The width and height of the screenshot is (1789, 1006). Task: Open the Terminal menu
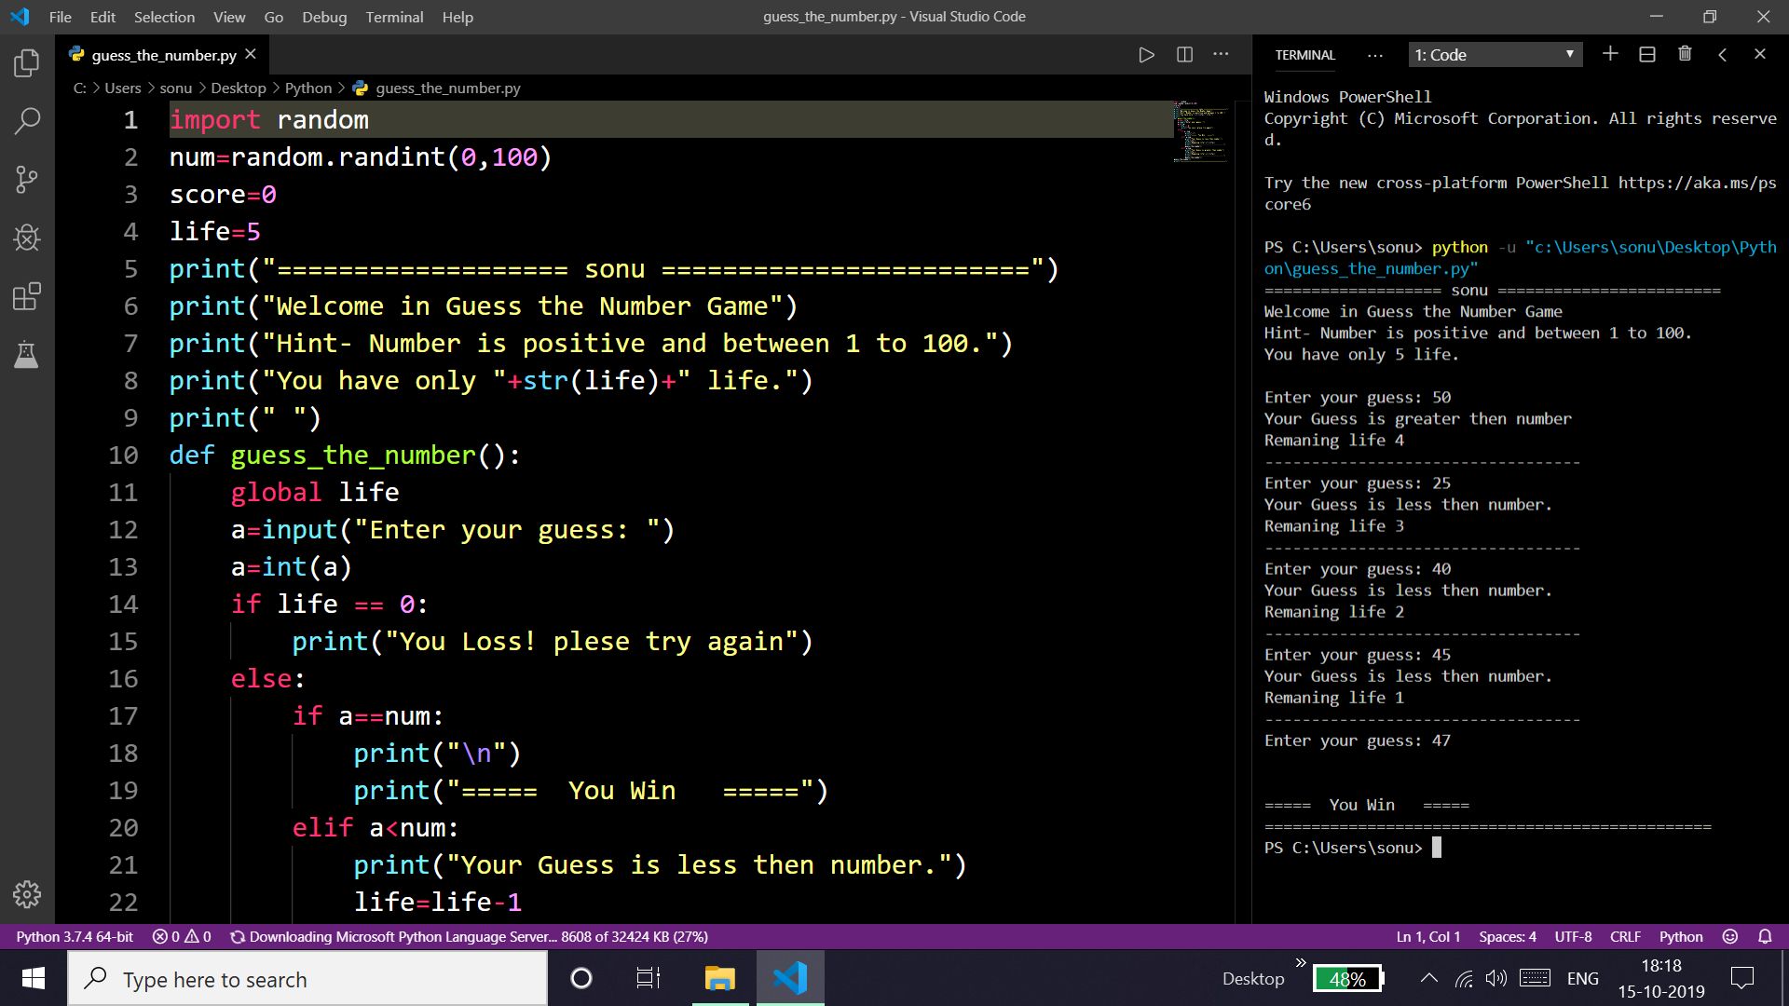394,17
